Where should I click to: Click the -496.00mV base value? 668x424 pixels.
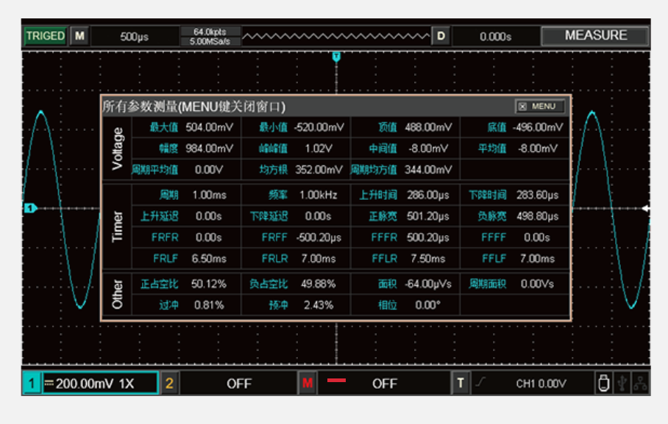click(x=538, y=127)
